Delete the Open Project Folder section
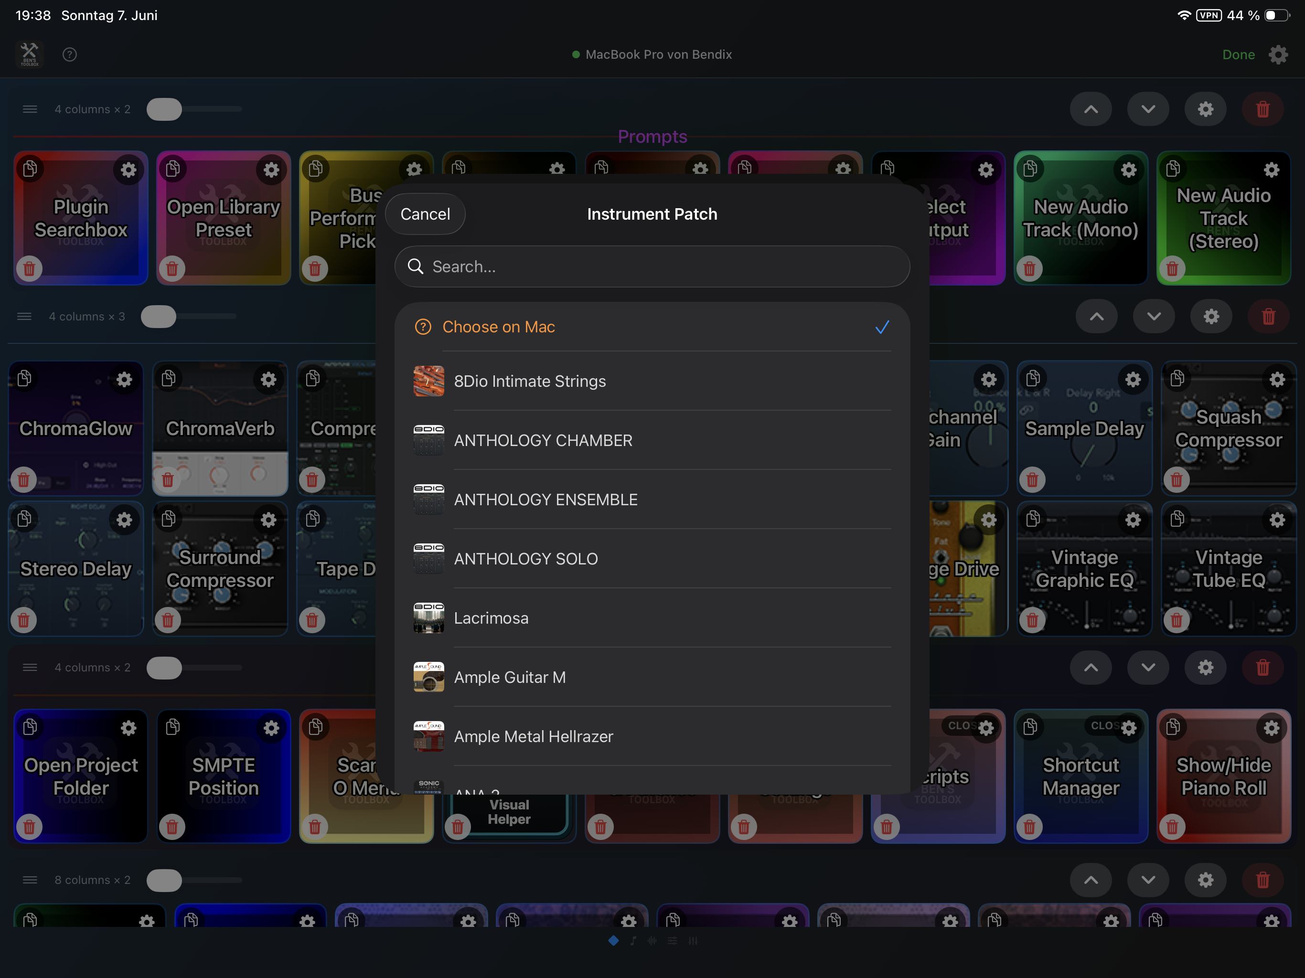The image size is (1305, 978). 1262,668
